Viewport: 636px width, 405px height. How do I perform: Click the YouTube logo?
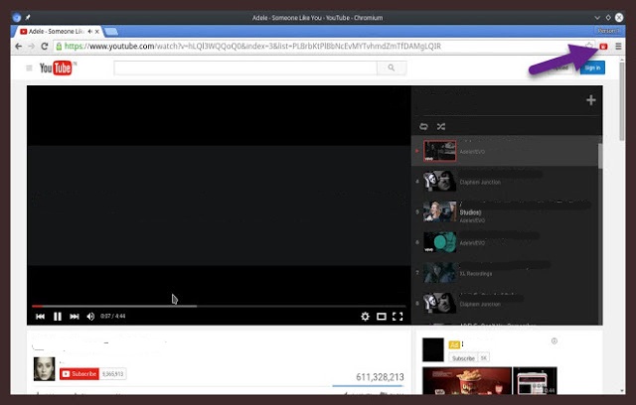click(55, 67)
